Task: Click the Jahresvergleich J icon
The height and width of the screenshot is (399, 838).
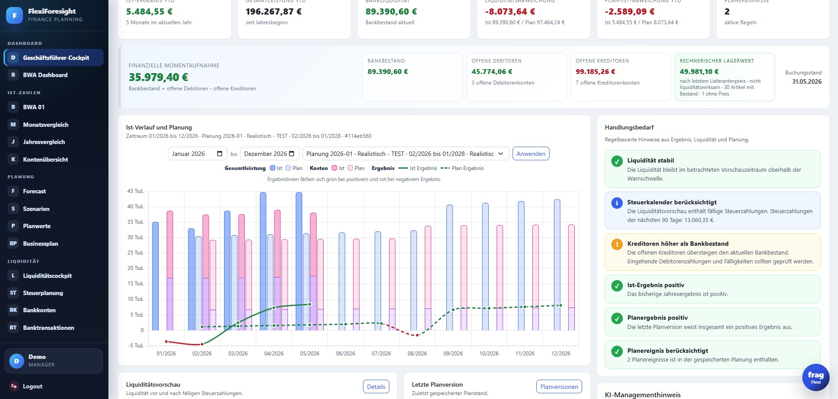Action: coord(13,142)
